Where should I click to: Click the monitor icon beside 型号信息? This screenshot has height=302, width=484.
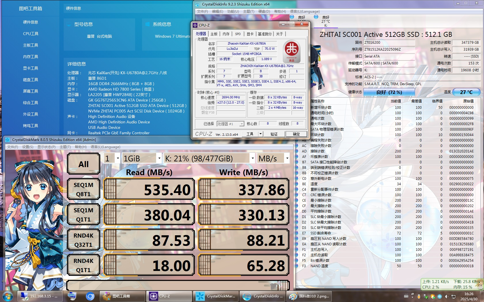69,24
